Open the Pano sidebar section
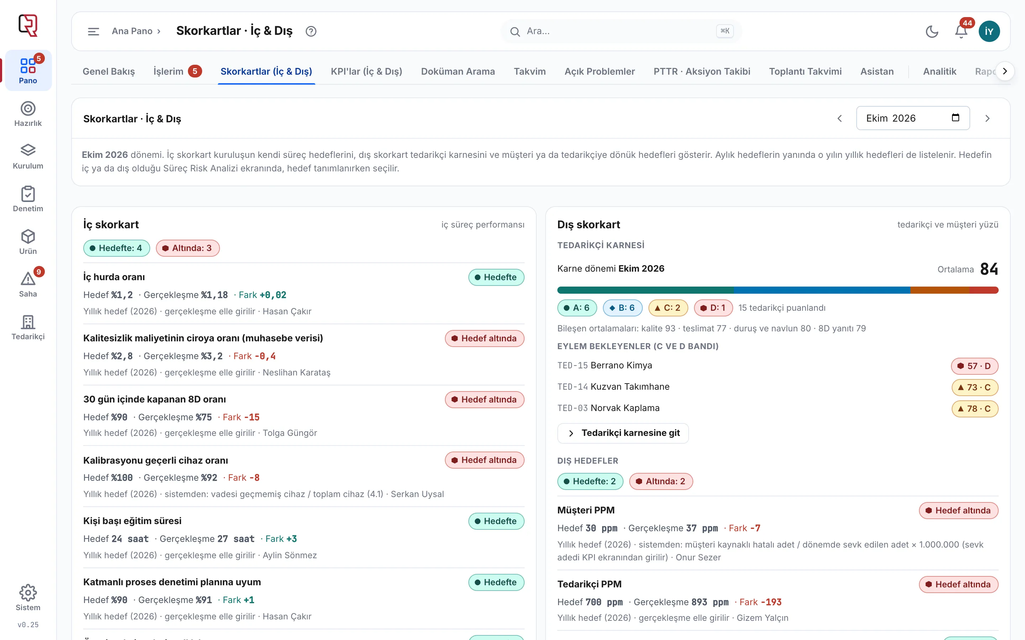The height and width of the screenshot is (640, 1025). pyautogui.click(x=28, y=70)
